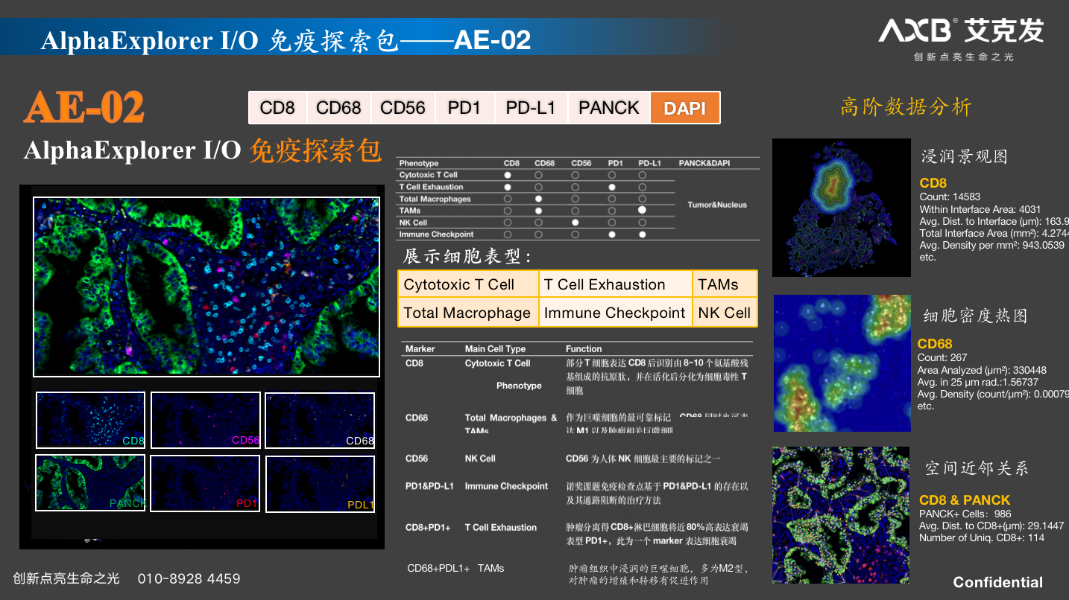Click the T Cell Exhaustion phenotype box
1069x600 pixels.
pos(615,284)
